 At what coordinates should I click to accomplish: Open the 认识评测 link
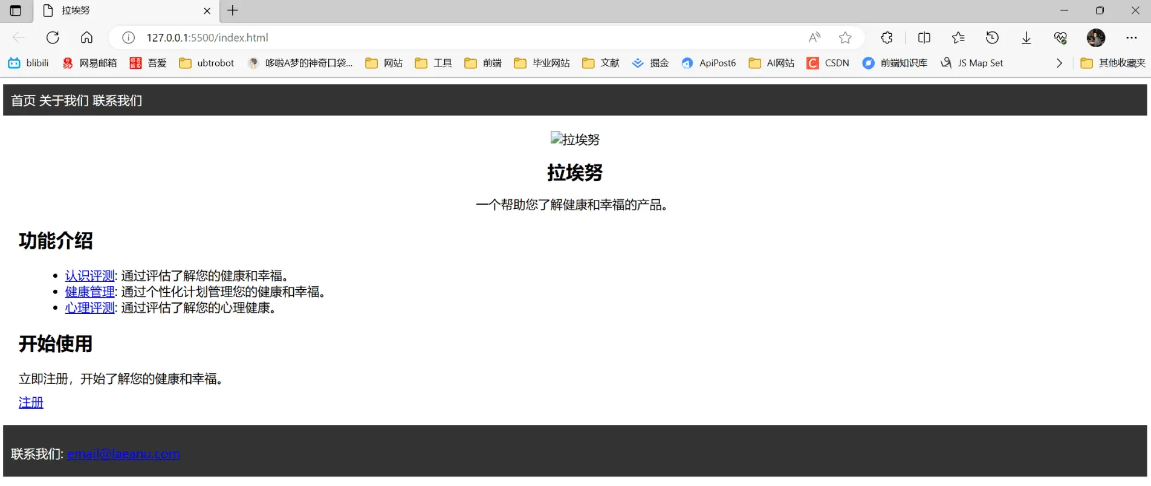click(89, 276)
